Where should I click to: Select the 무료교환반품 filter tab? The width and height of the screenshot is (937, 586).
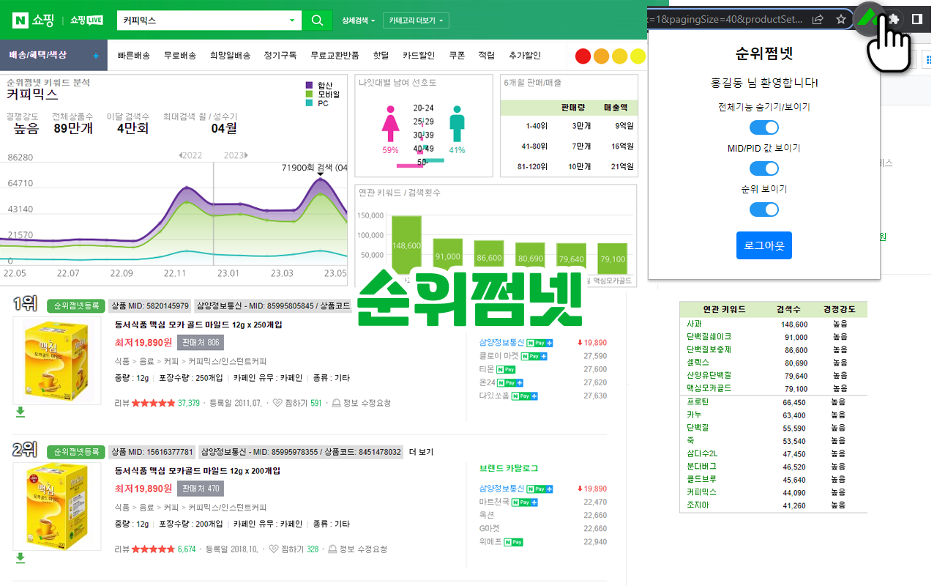pyautogui.click(x=335, y=56)
